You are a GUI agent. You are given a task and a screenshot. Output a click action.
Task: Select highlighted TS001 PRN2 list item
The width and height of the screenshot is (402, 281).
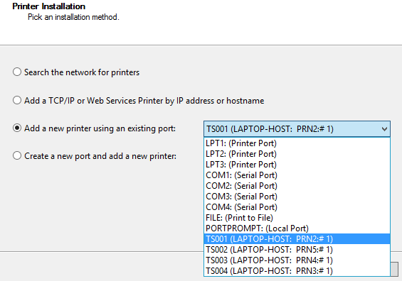click(x=297, y=239)
